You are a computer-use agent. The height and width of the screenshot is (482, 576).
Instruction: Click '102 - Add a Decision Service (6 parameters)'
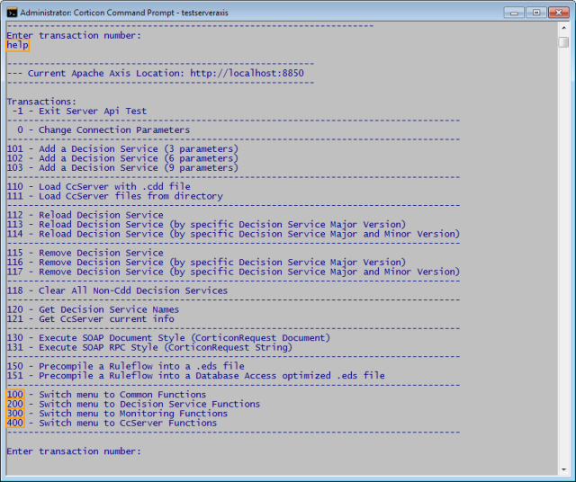pos(122,158)
